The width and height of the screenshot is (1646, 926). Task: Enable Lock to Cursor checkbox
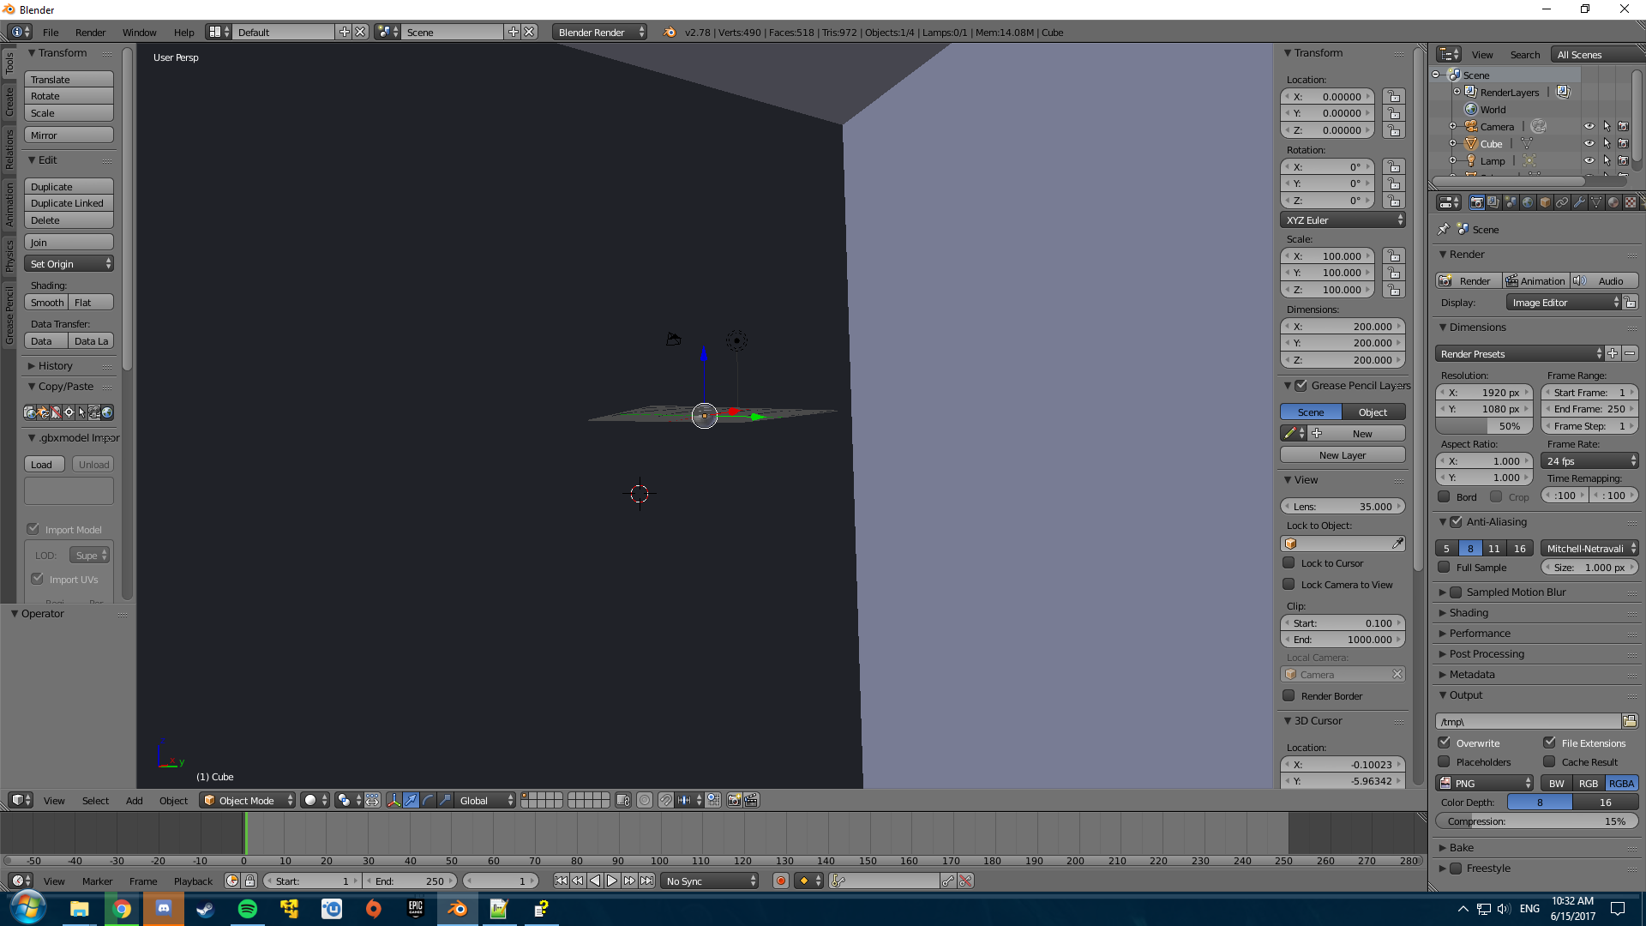tap(1289, 563)
